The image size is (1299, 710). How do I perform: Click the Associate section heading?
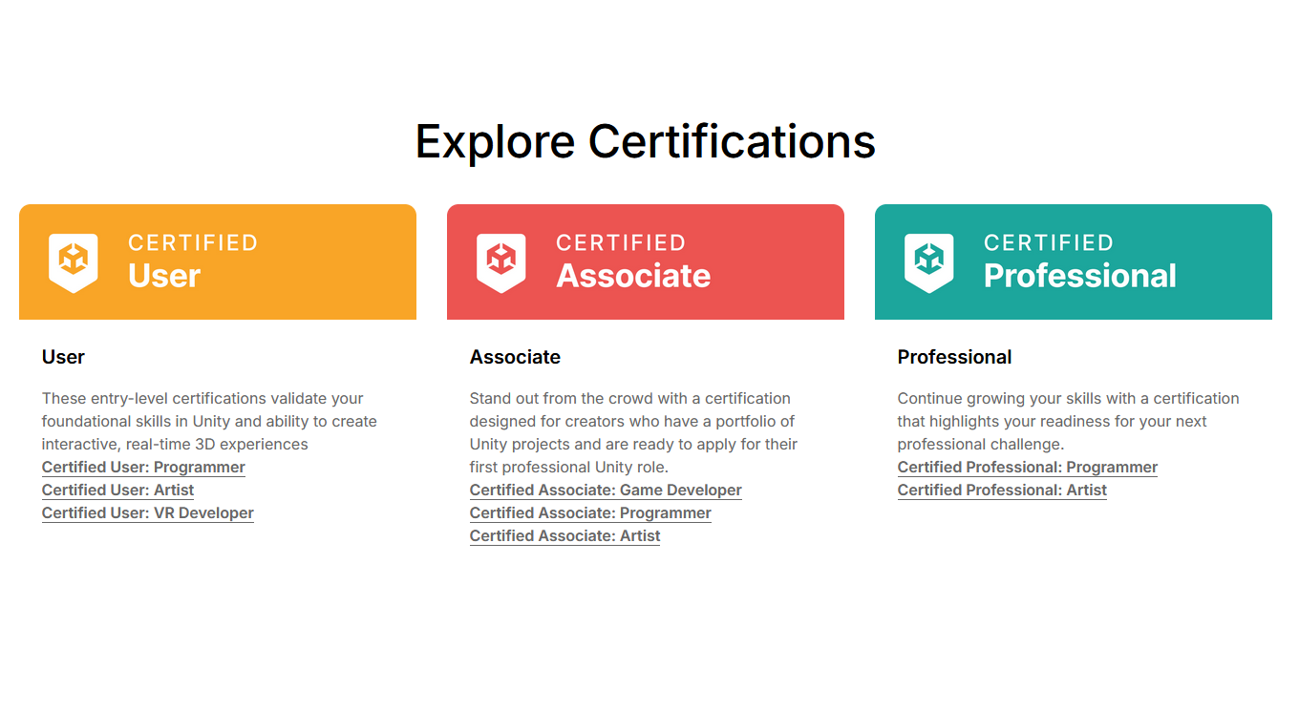(x=515, y=357)
